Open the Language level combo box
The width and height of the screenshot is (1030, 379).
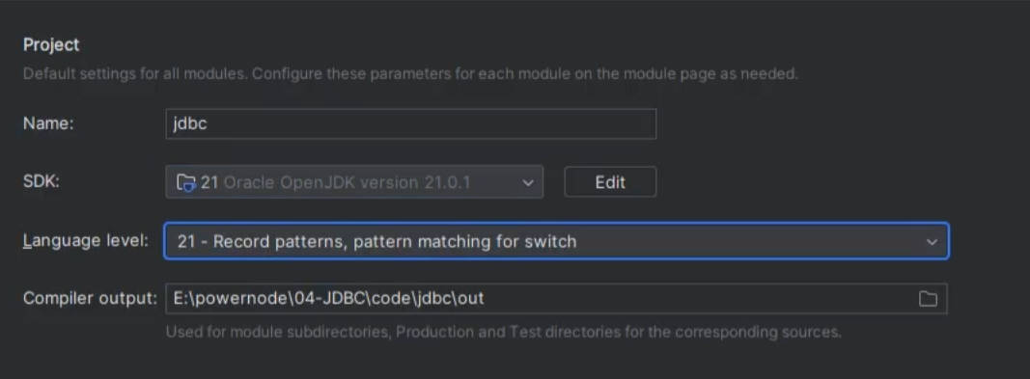tap(556, 241)
